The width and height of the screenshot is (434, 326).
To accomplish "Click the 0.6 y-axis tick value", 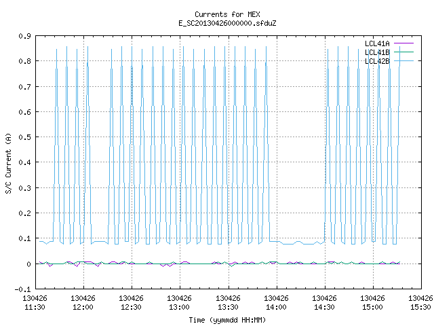I will point(24,112).
